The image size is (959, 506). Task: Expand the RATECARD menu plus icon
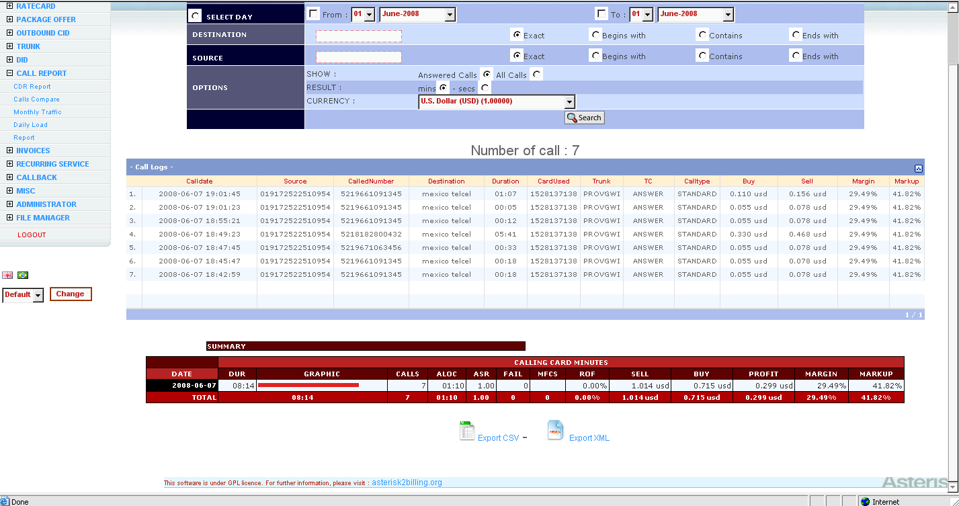(x=9, y=6)
